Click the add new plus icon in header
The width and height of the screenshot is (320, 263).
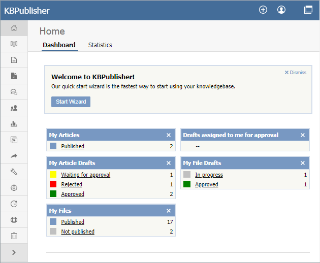coord(263,10)
